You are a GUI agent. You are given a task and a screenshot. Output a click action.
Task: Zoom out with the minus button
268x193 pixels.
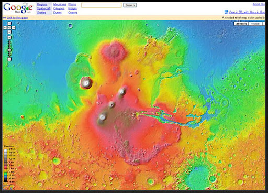(9, 59)
